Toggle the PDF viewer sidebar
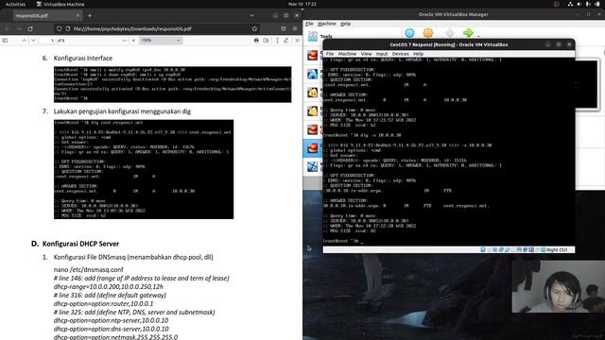 5,40
